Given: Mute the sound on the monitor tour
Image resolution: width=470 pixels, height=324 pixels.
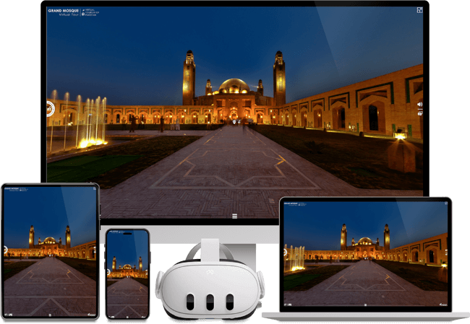Looking at the screenshot, I should [419, 104].
